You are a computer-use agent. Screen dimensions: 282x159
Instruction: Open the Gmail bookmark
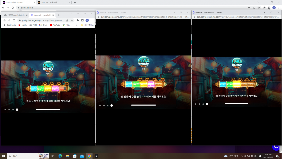click(43, 25)
